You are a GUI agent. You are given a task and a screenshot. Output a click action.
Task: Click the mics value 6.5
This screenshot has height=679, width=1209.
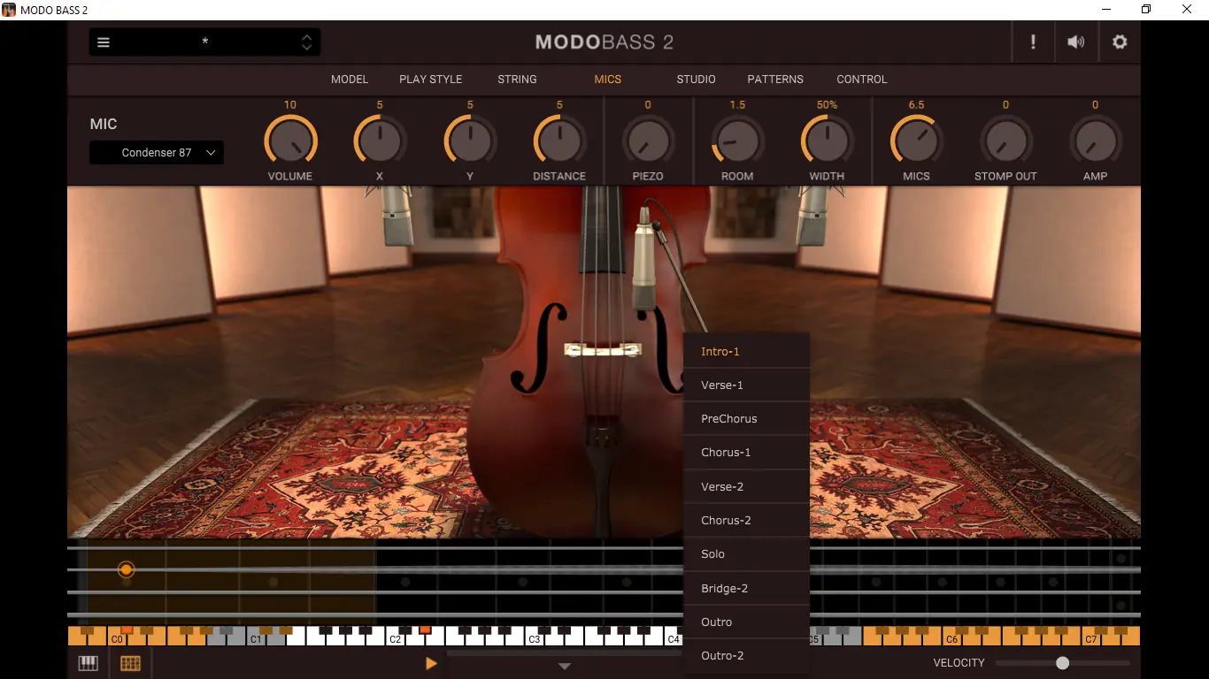tap(916, 105)
